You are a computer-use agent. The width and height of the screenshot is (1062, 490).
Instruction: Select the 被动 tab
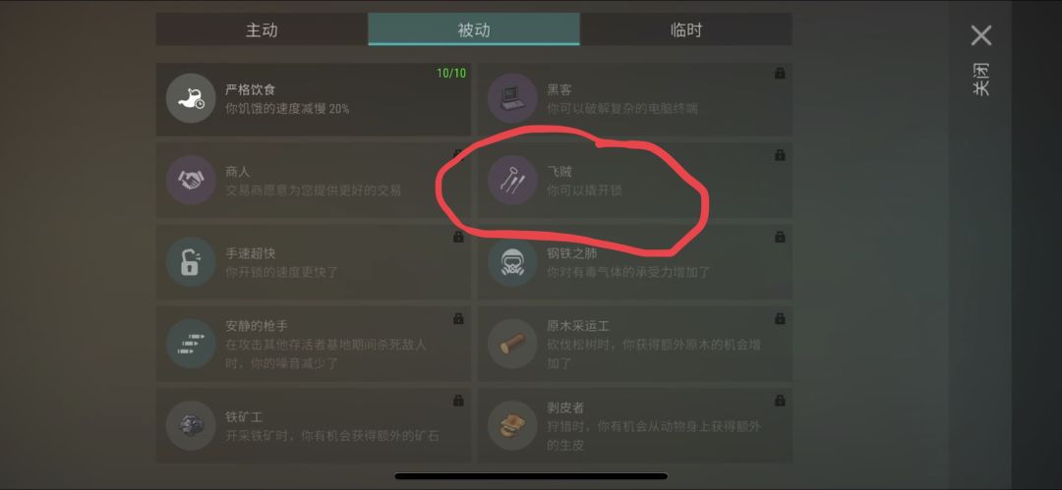(x=474, y=29)
